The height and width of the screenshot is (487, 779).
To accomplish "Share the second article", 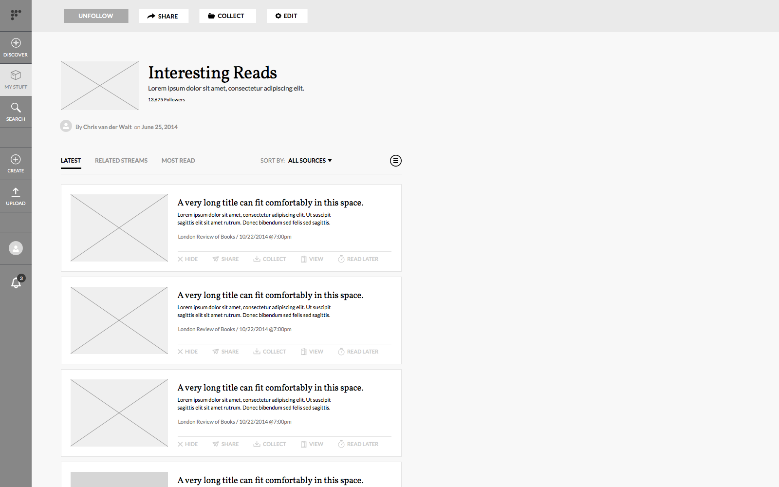I will 225,352.
